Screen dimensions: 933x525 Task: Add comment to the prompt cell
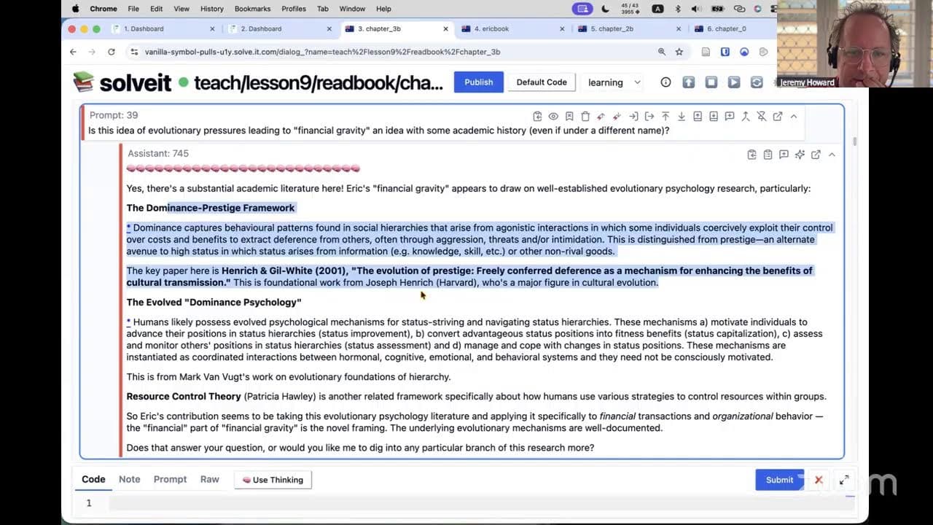click(730, 116)
